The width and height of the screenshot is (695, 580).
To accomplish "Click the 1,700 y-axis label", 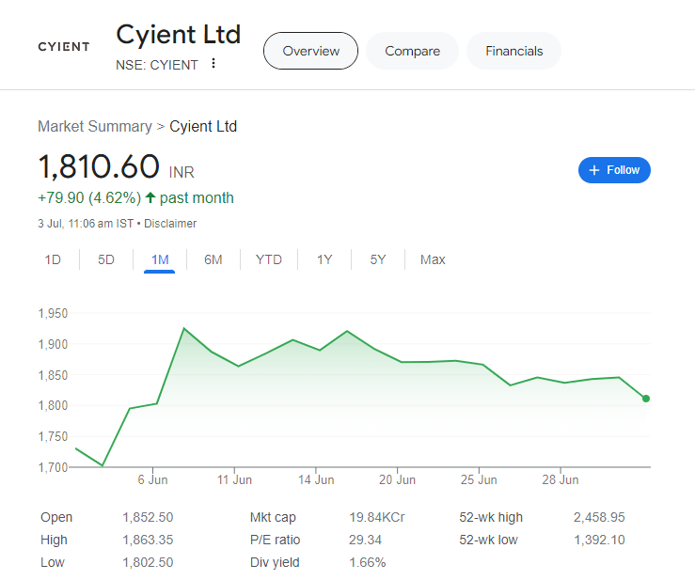I will [54, 467].
